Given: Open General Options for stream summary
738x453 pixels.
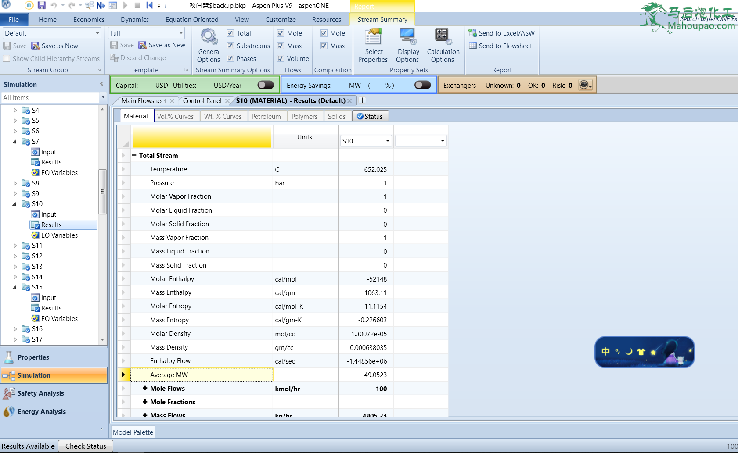Looking at the screenshot, I should tap(209, 46).
